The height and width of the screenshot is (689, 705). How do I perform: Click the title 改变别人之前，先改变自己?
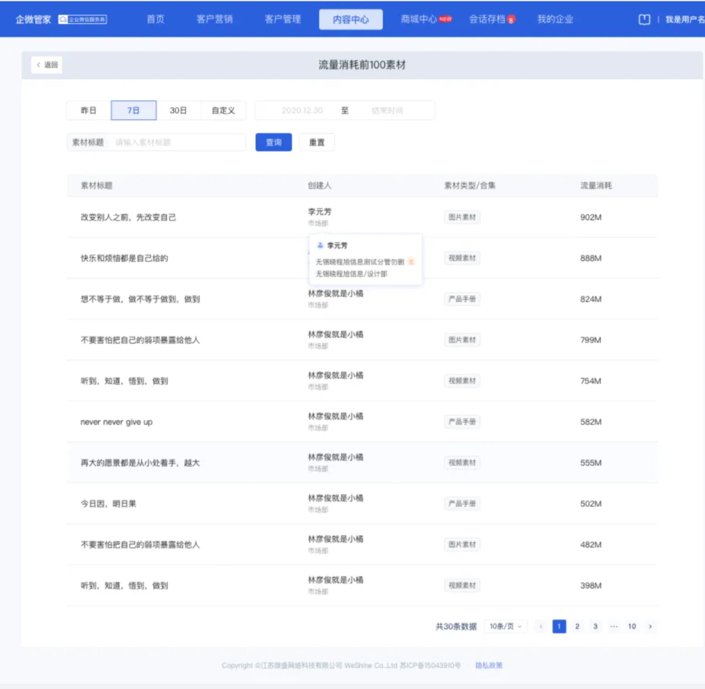[128, 217]
